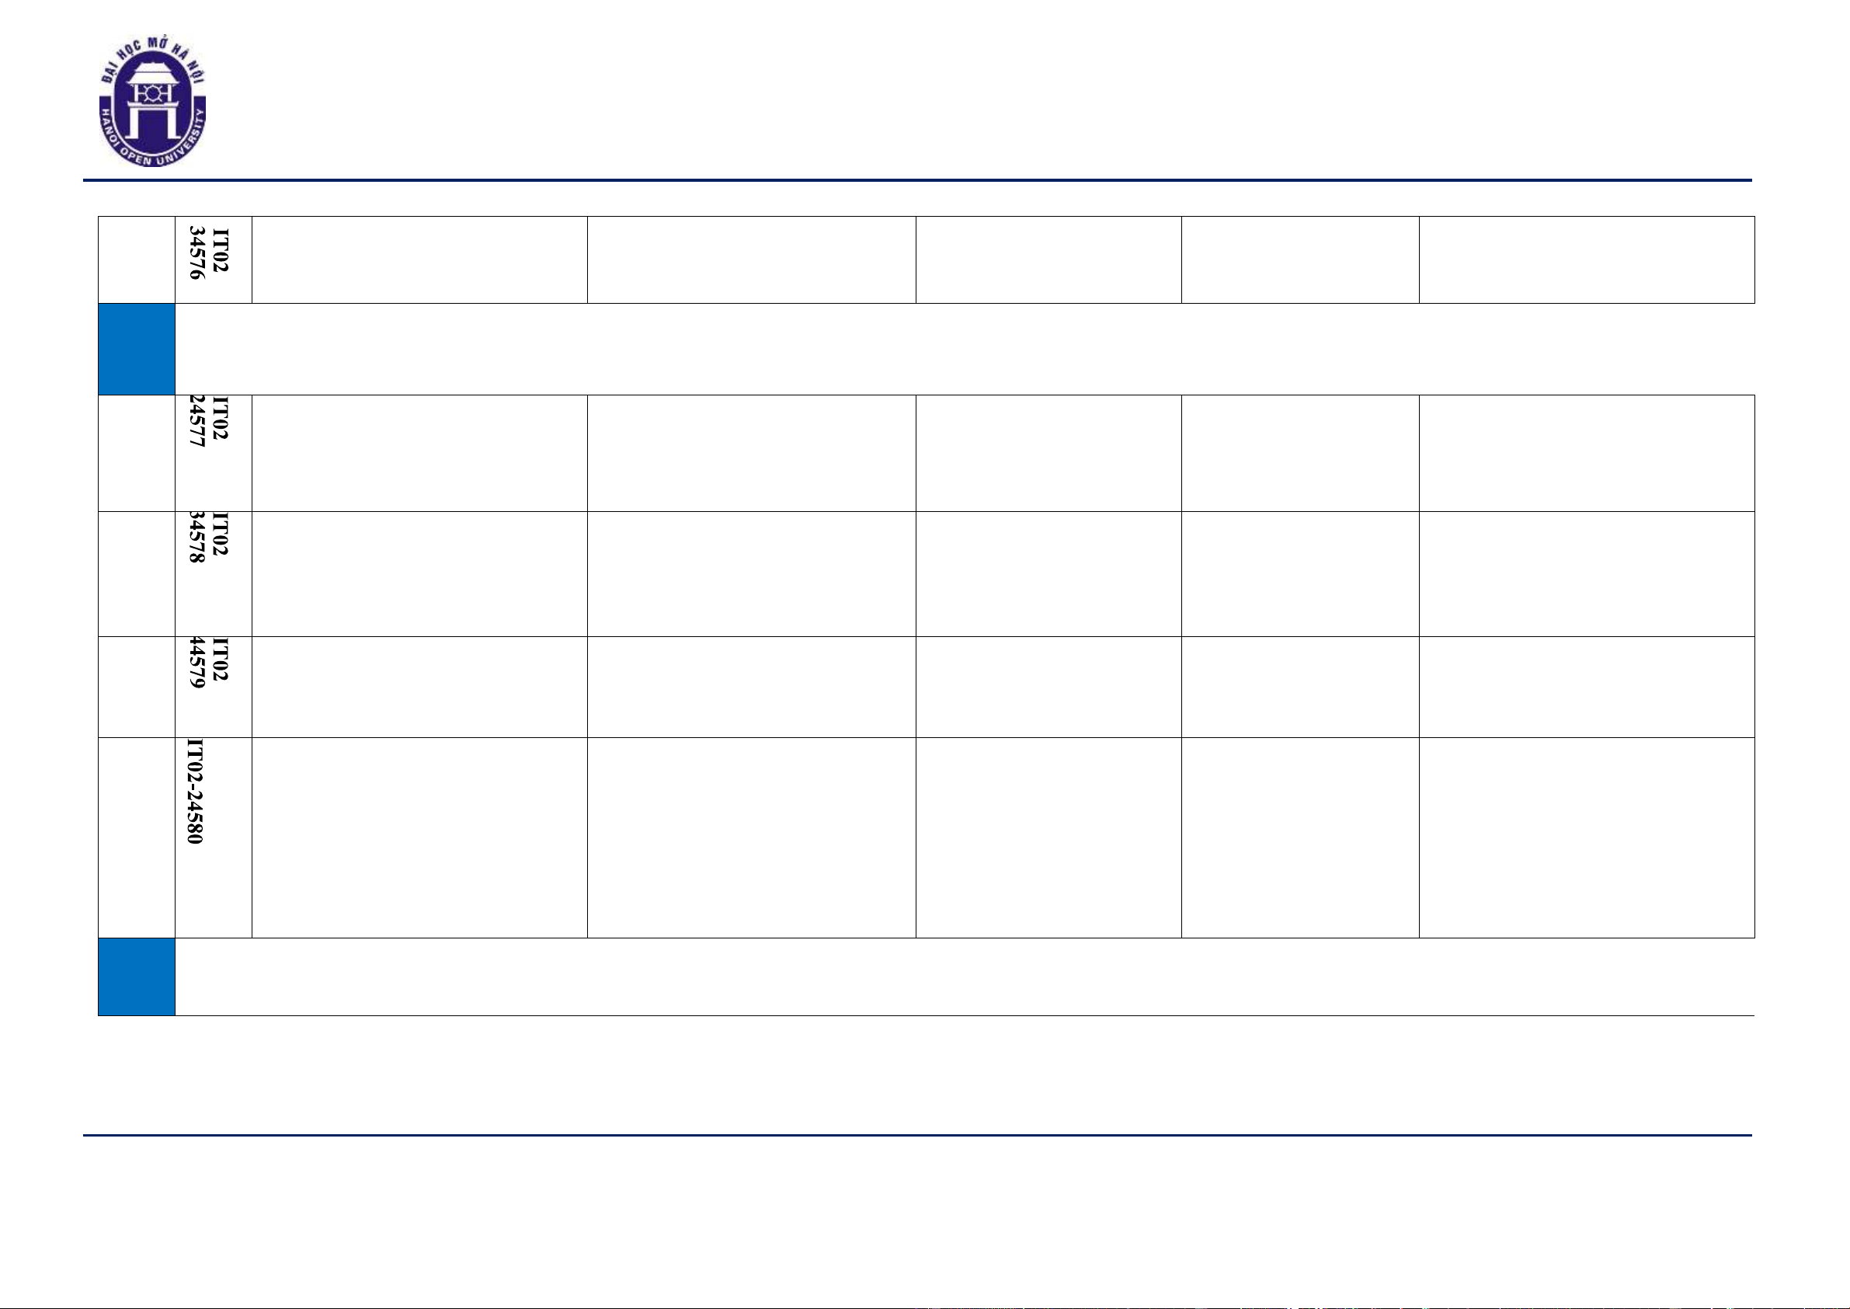
Task: Click the upper blue shaded table cell
Action: pyautogui.click(x=136, y=349)
